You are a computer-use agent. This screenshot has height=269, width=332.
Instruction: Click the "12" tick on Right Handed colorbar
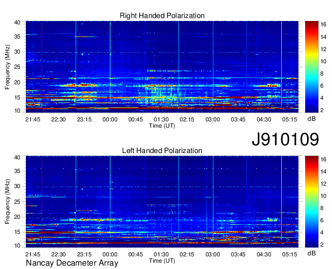coord(323,49)
